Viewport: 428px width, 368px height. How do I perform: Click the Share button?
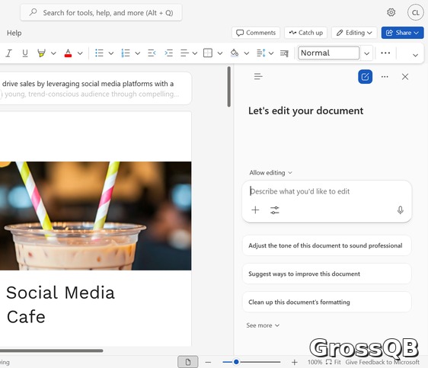tap(402, 33)
